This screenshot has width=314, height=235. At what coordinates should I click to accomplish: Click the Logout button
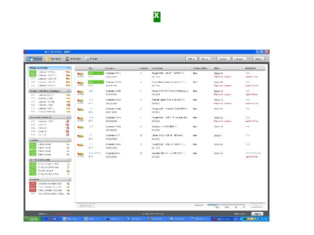point(257,214)
